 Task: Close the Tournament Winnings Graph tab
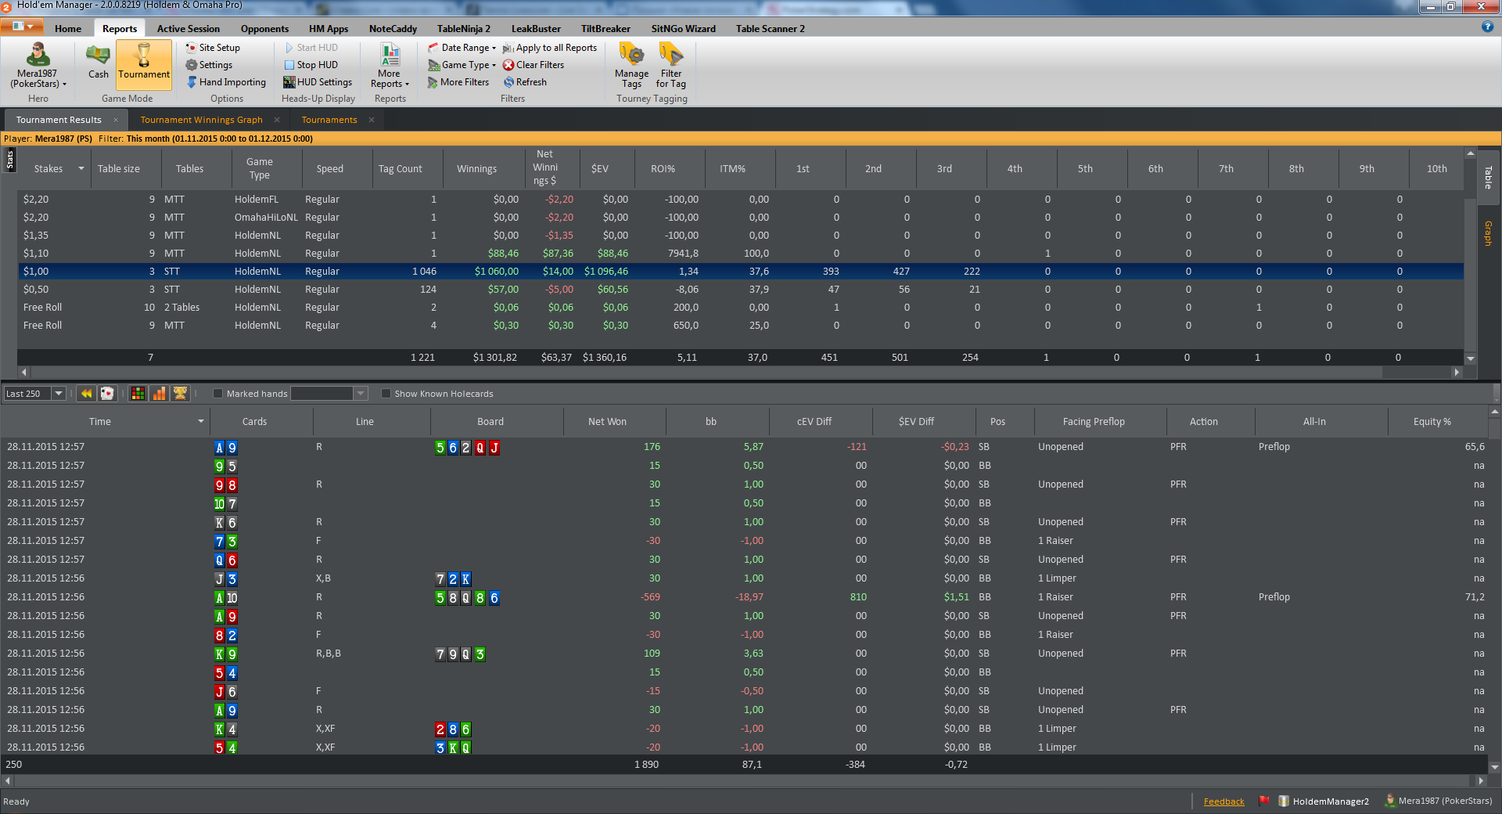[277, 120]
